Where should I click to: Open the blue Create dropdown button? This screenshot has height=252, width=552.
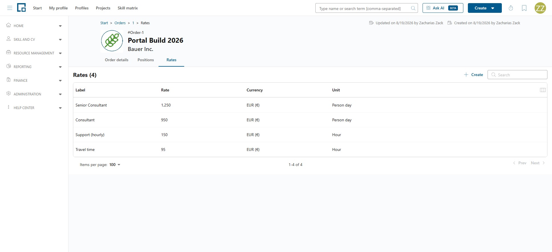point(485,8)
